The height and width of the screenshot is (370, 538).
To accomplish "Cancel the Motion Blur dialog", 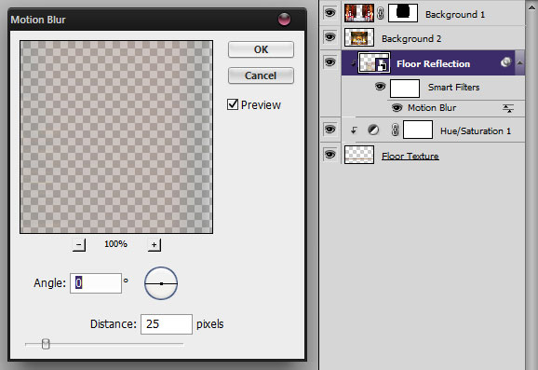I will (261, 75).
